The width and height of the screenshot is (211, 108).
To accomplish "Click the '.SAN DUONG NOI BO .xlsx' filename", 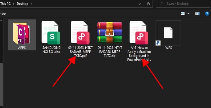I will (x=51, y=50).
